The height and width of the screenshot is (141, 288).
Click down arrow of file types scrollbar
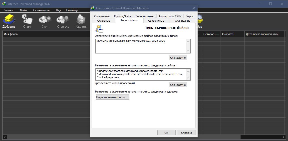pyautogui.click(x=188, y=51)
